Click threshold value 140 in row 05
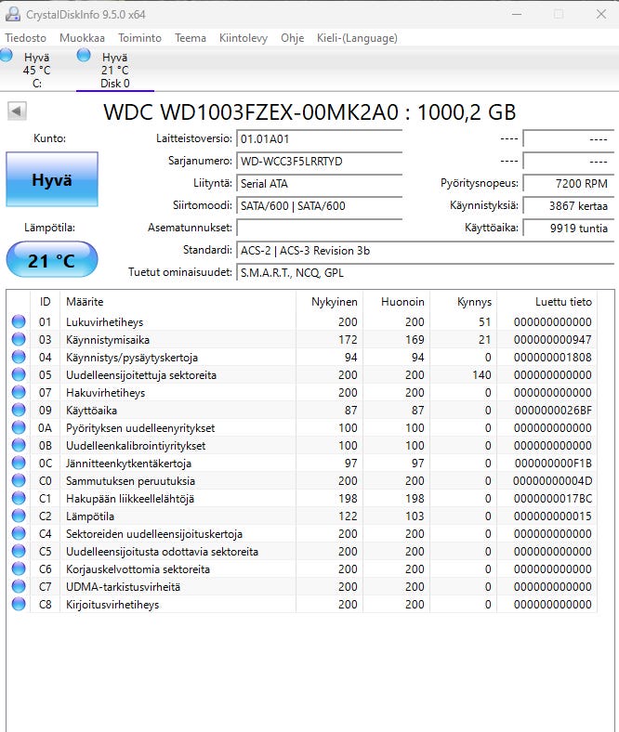619x732 pixels. 481,375
